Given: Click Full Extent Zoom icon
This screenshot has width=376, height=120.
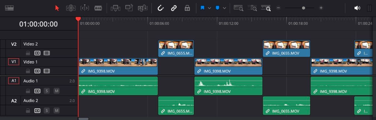Looking at the screenshot, I should [x=238, y=8].
